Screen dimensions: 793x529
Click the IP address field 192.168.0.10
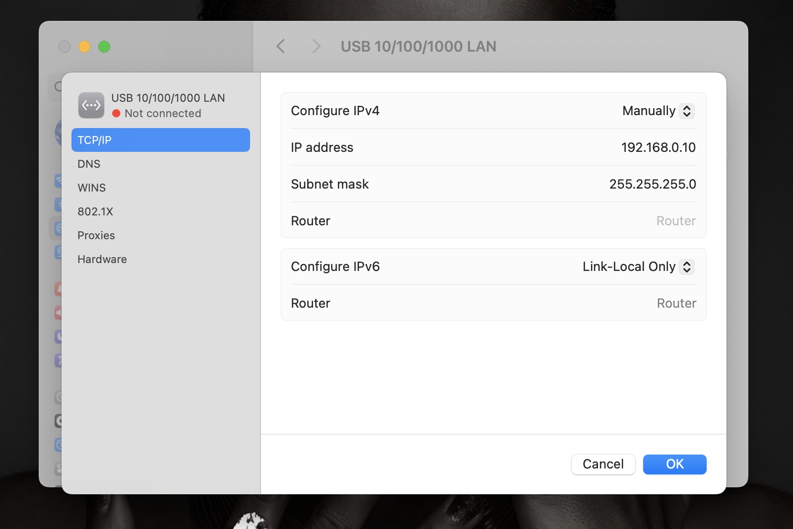658,147
